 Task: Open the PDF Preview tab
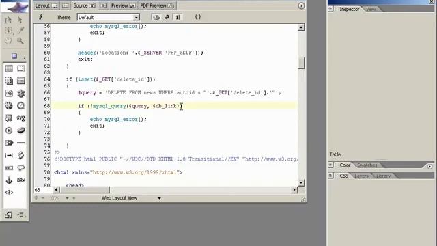[156, 5]
